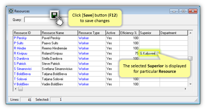Click the Active column header
The width and height of the screenshot is (206, 110).
click(x=112, y=33)
